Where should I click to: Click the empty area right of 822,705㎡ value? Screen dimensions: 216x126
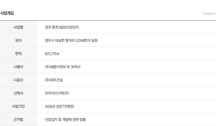pyautogui.click(x=138, y=54)
